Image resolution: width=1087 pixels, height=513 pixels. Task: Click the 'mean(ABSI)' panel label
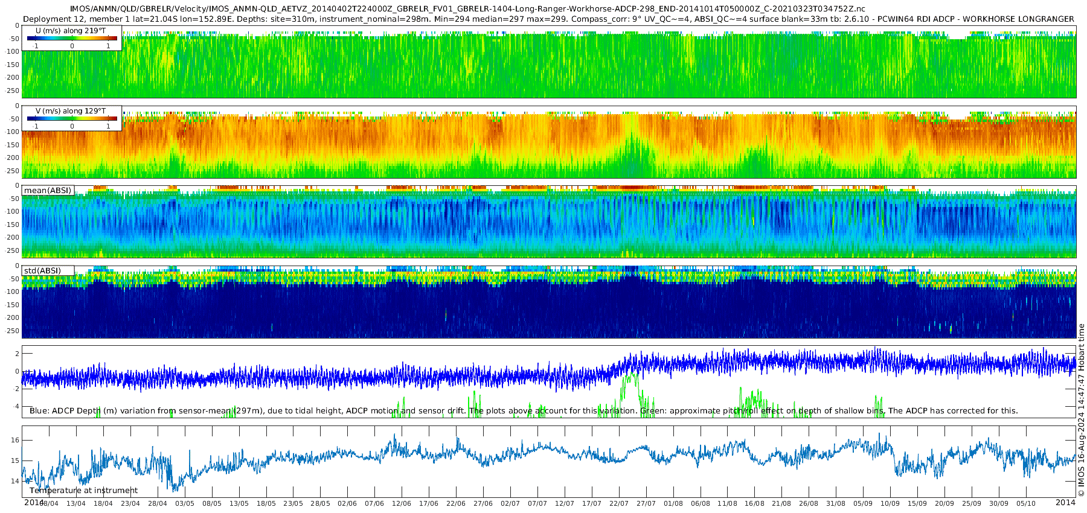(x=48, y=191)
